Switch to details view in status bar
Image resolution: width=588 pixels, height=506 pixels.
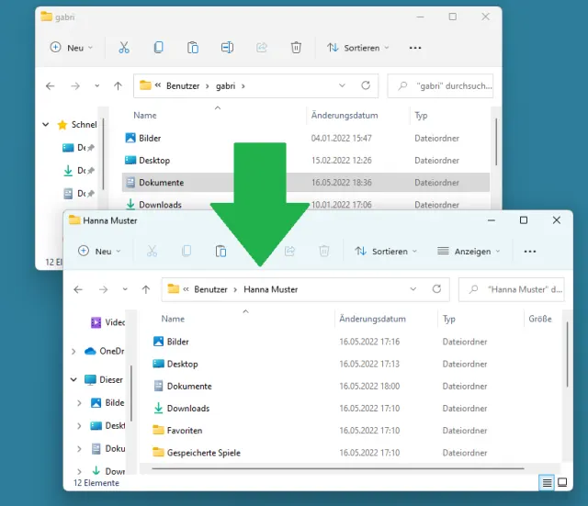[x=548, y=482]
